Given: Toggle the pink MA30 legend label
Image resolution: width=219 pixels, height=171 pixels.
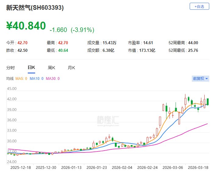Looking at the screenshot, I should [x=53, y=79].
